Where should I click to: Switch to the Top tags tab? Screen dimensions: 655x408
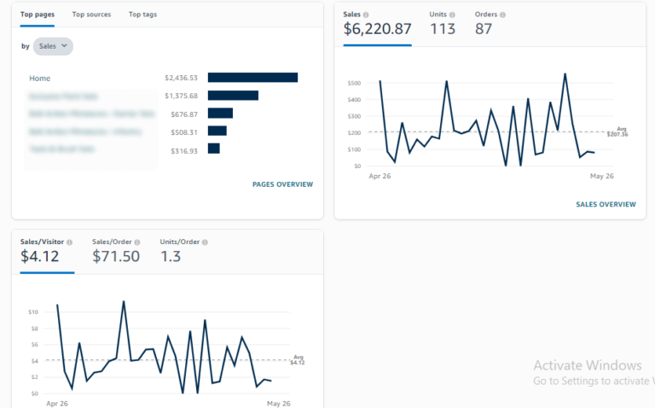142,15
